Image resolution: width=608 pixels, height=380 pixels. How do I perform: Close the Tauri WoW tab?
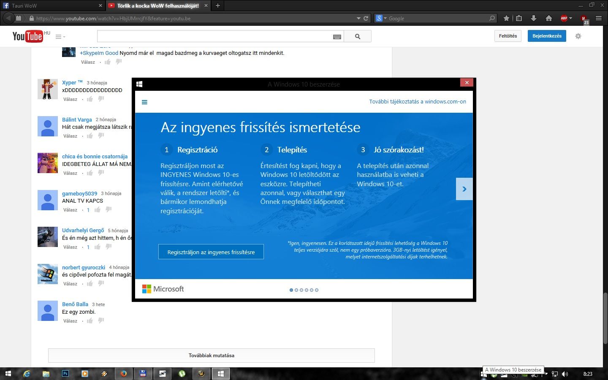[100, 5]
